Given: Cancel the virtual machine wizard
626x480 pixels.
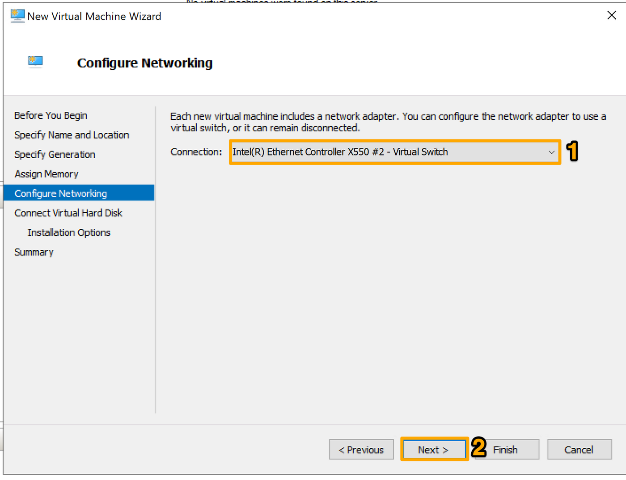Looking at the screenshot, I should pos(579,450).
